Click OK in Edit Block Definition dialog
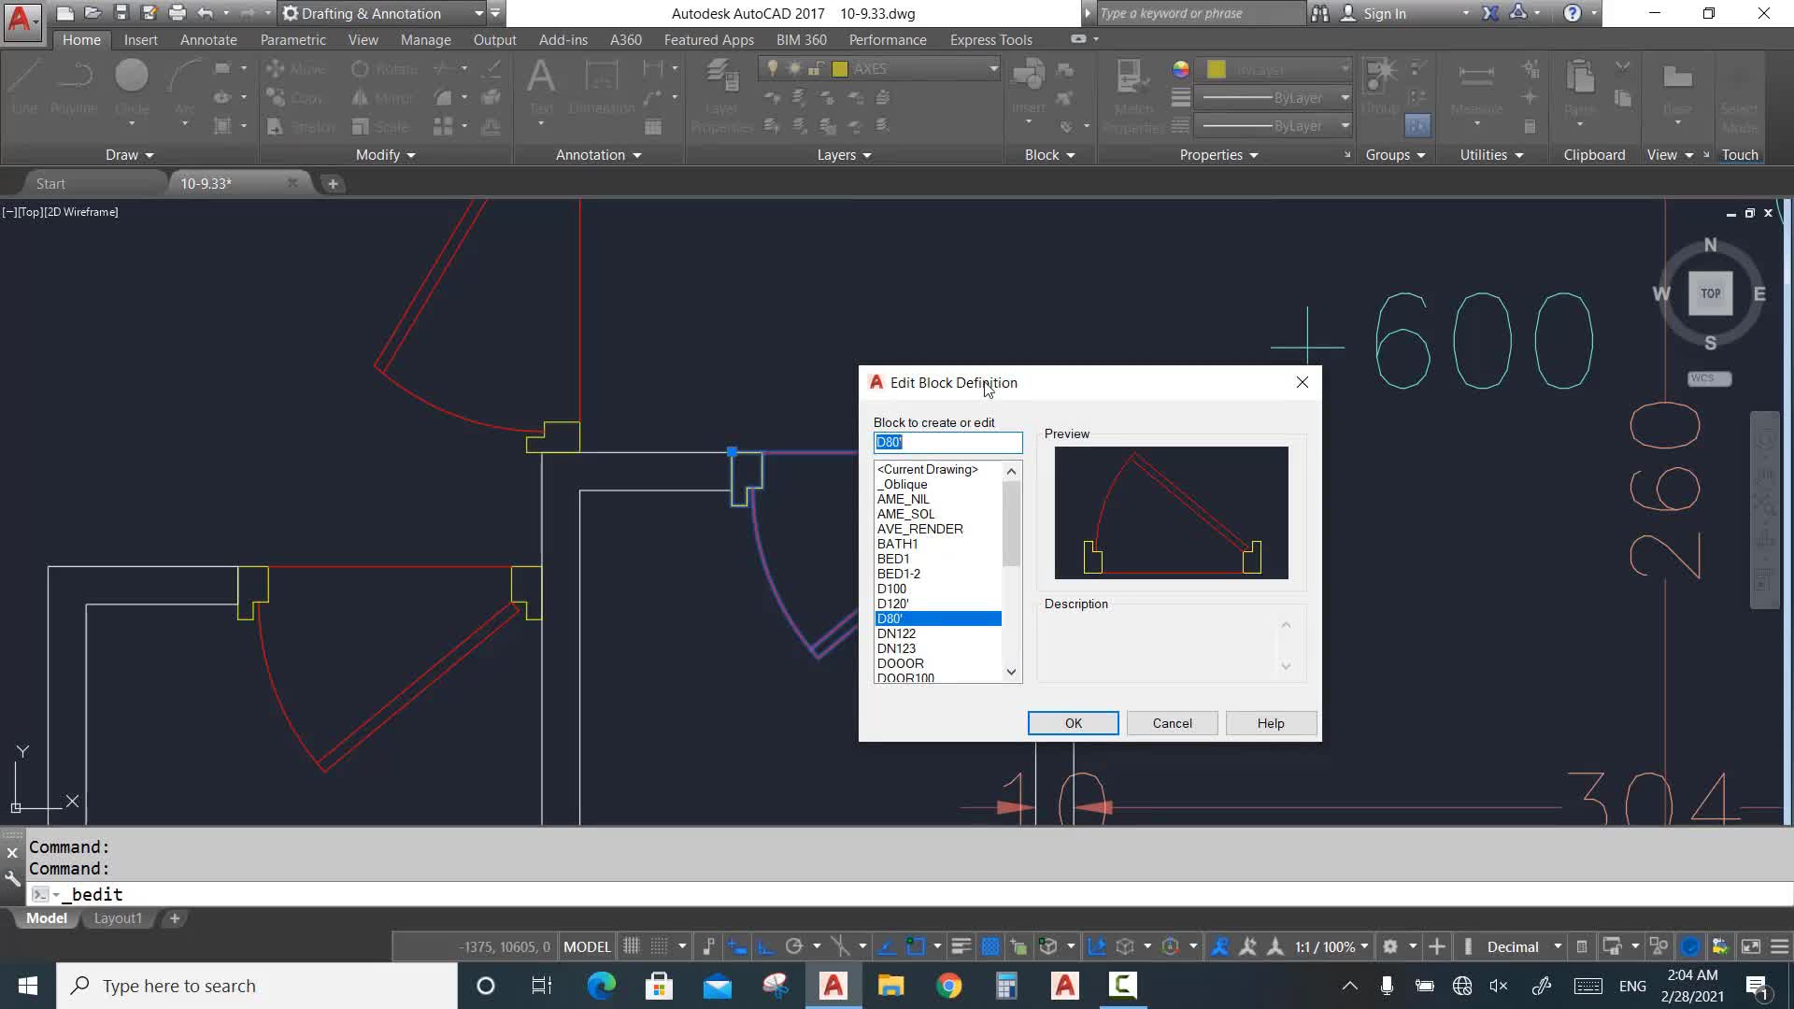Viewport: 1794px width, 1009px height. [x=1073, y=723]
